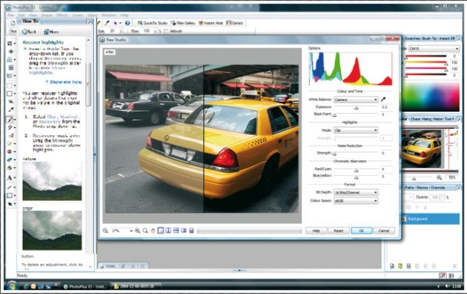Open the 17% zoom level dropdown
The width and height of the screenshot is (467, 294).
tap(131, 231)
